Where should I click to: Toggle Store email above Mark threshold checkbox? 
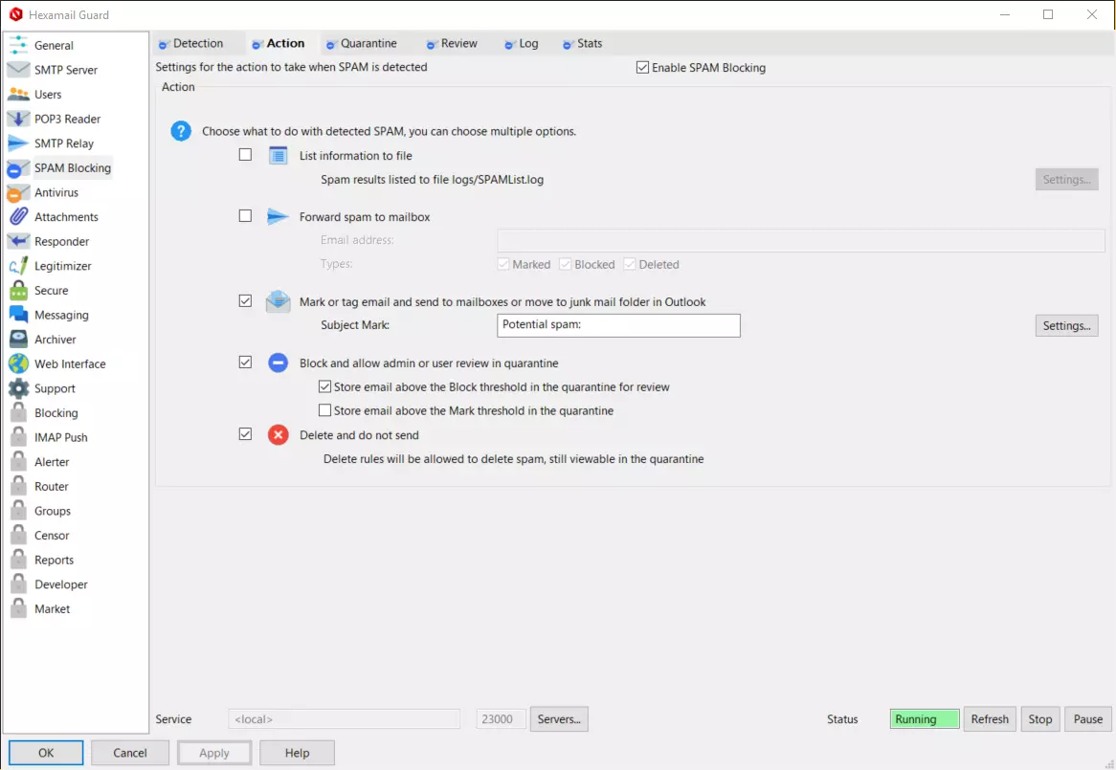[x=324, y=410]
